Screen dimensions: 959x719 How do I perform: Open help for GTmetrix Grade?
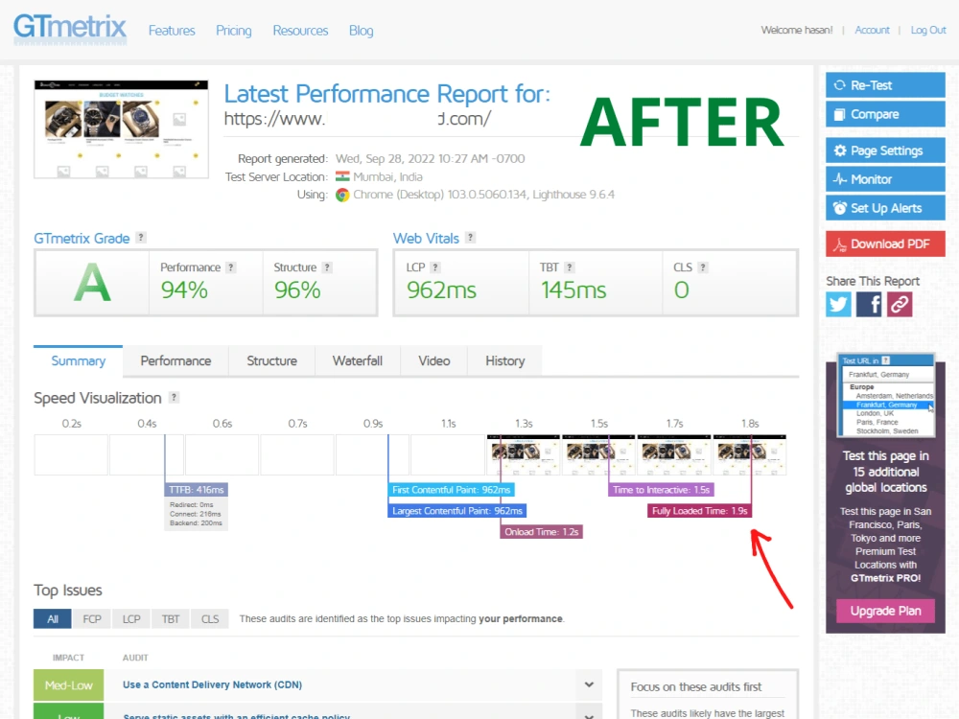(x=142, y=238)
